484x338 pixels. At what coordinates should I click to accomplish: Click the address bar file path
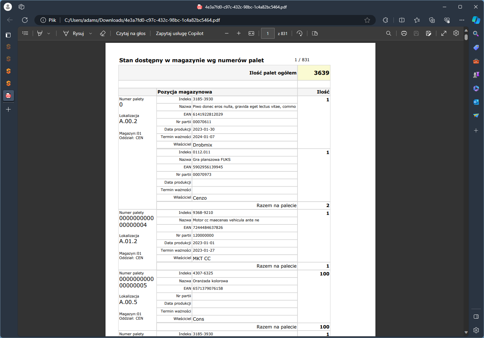[x=142, y=20]
